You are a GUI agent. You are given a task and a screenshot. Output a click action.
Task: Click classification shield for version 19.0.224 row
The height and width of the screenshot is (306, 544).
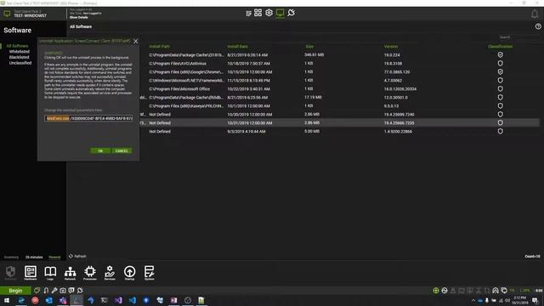point(501,54)
